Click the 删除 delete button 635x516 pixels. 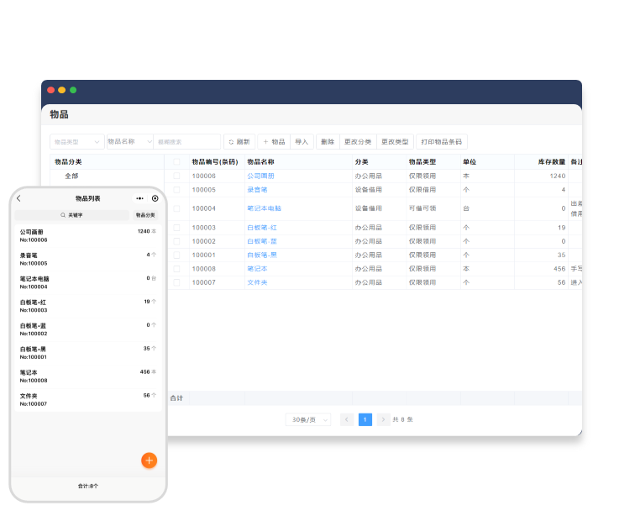328,141
